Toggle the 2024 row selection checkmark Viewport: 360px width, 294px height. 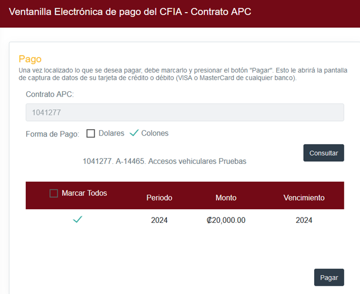tap(78, 219)
